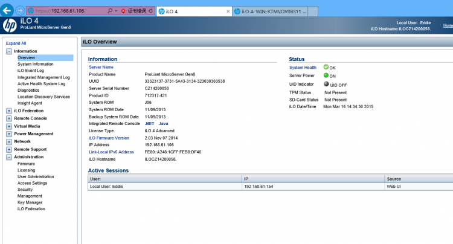Image resolution: width=453 pixels, height=244 pixels.
Task: Launch the .NET remote console
Action: click(x=149, y=124)
